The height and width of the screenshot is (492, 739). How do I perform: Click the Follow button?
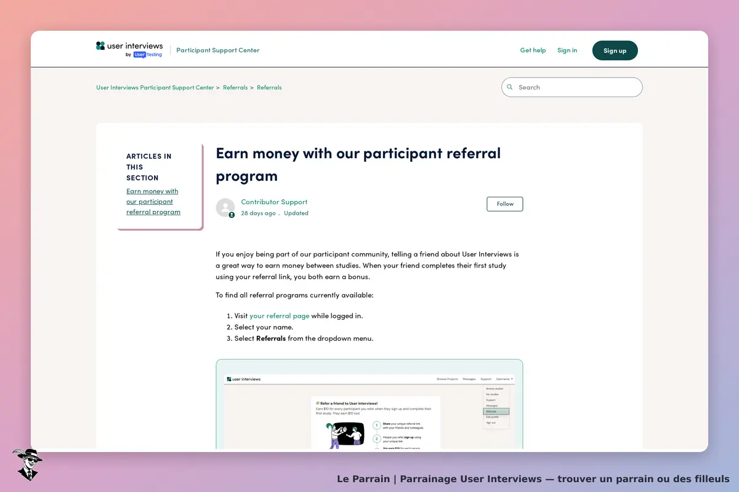[x=504, y=204]
